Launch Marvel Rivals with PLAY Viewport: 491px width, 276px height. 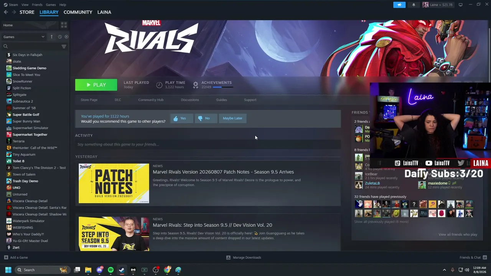point(96,85)
